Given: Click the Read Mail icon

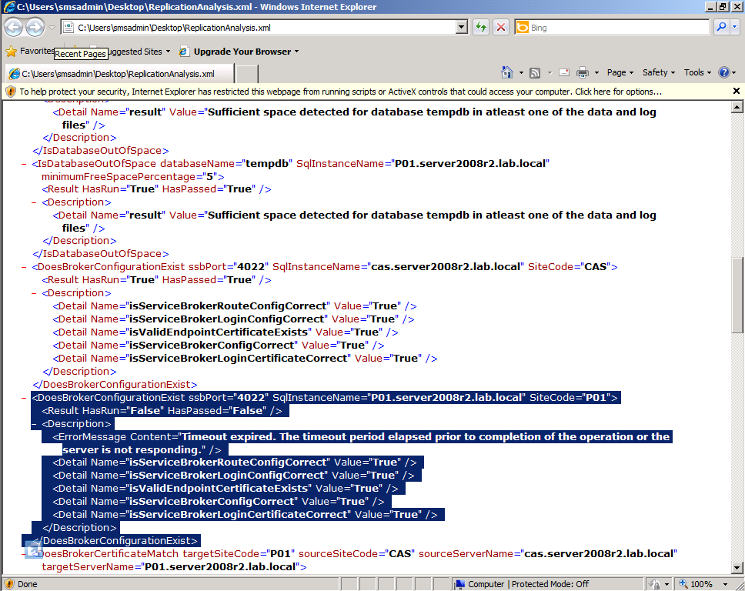Looking at the screenshot, I should 564,72.
